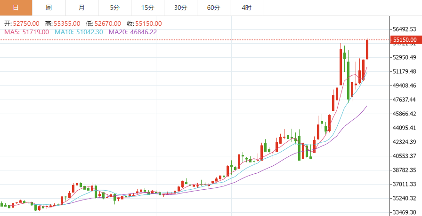
Task: Select the 15分 interval tab
Action: pos(147,8)
